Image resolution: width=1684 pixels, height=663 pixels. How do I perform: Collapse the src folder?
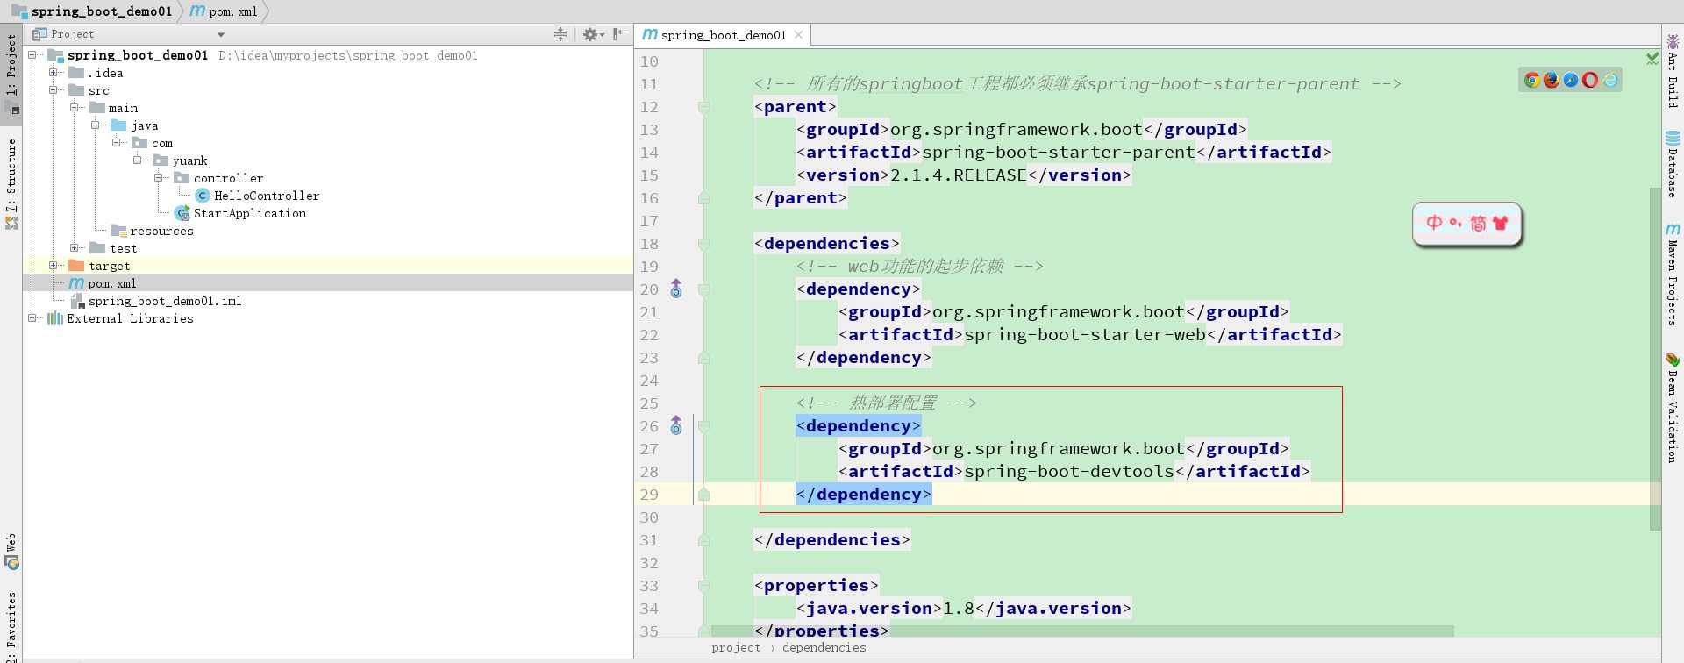click(x=54, y=90)
